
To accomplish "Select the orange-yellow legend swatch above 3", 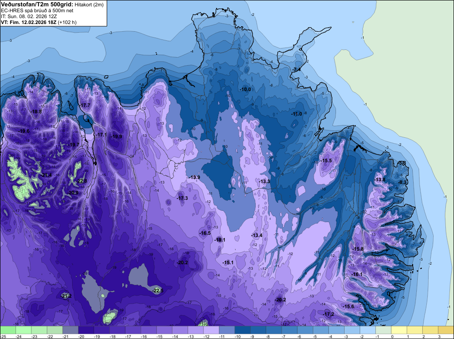I will [446, 330].
